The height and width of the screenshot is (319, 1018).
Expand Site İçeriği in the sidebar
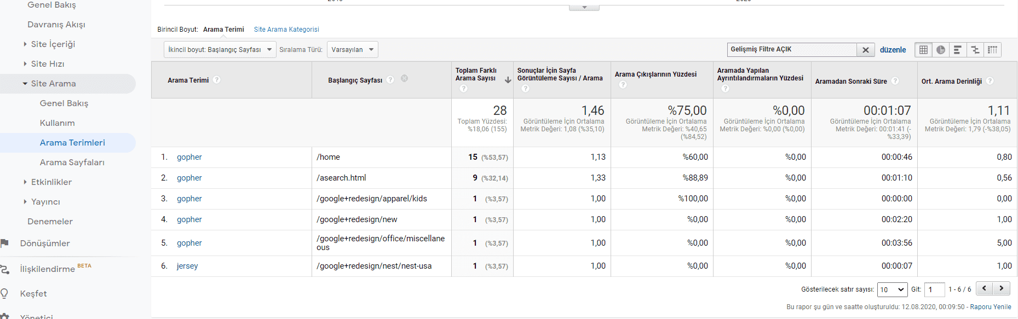(53, 44)
